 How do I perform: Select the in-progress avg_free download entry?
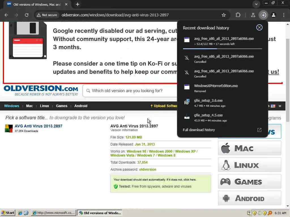tap(223, 41)
